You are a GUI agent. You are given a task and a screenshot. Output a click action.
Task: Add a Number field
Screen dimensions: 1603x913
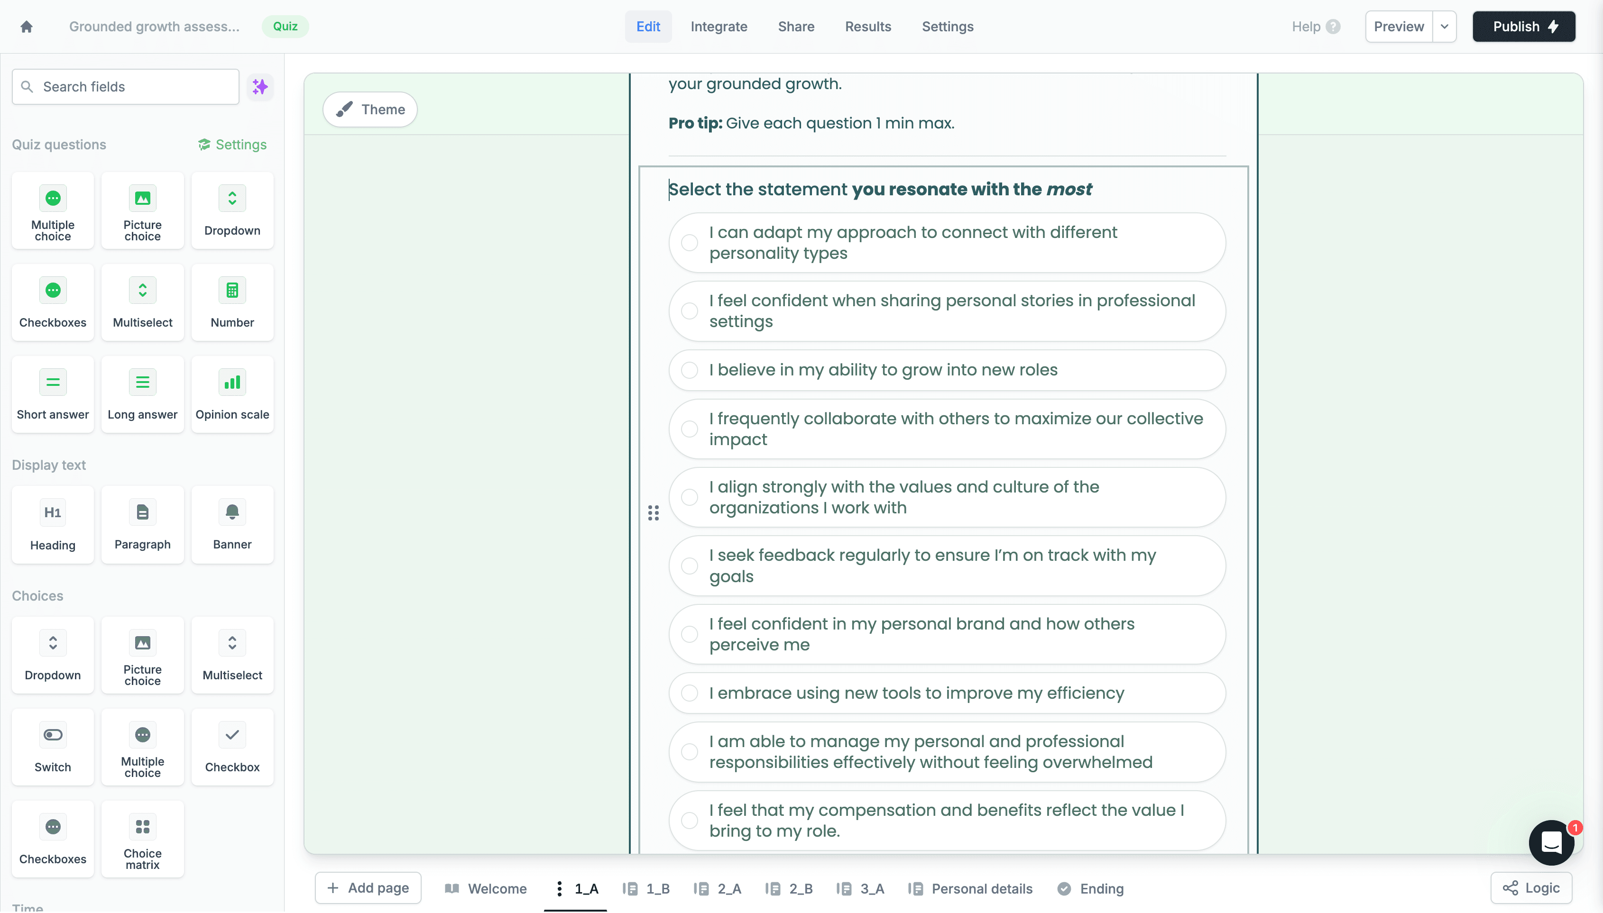click(x=232, y=303)
